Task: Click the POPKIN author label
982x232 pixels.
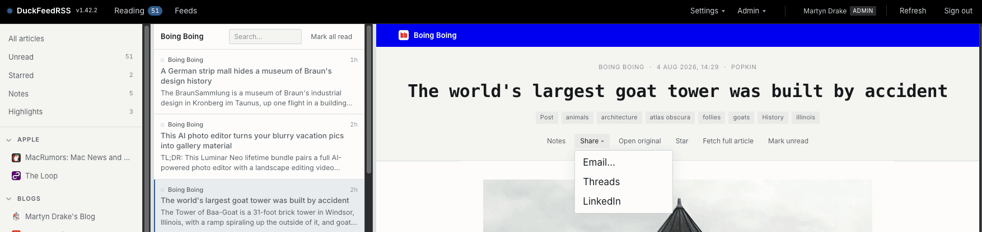Action: tap(743, 67)
